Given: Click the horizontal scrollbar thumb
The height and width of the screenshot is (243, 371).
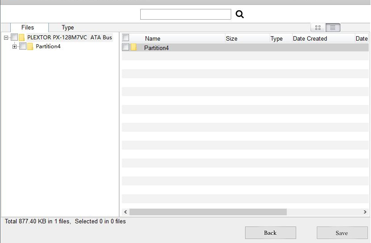Looking at the screenshot, I should point(208,212).
